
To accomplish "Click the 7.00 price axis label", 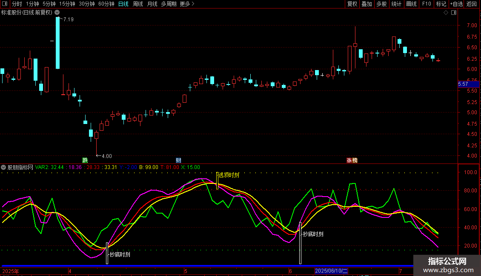I will tap(472, 25).
